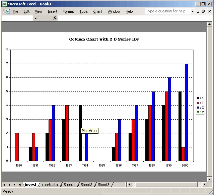Click the Type a question for help box
Image resolution: width=214 pixels, height=195 pixels.
(x=167, y=11)
